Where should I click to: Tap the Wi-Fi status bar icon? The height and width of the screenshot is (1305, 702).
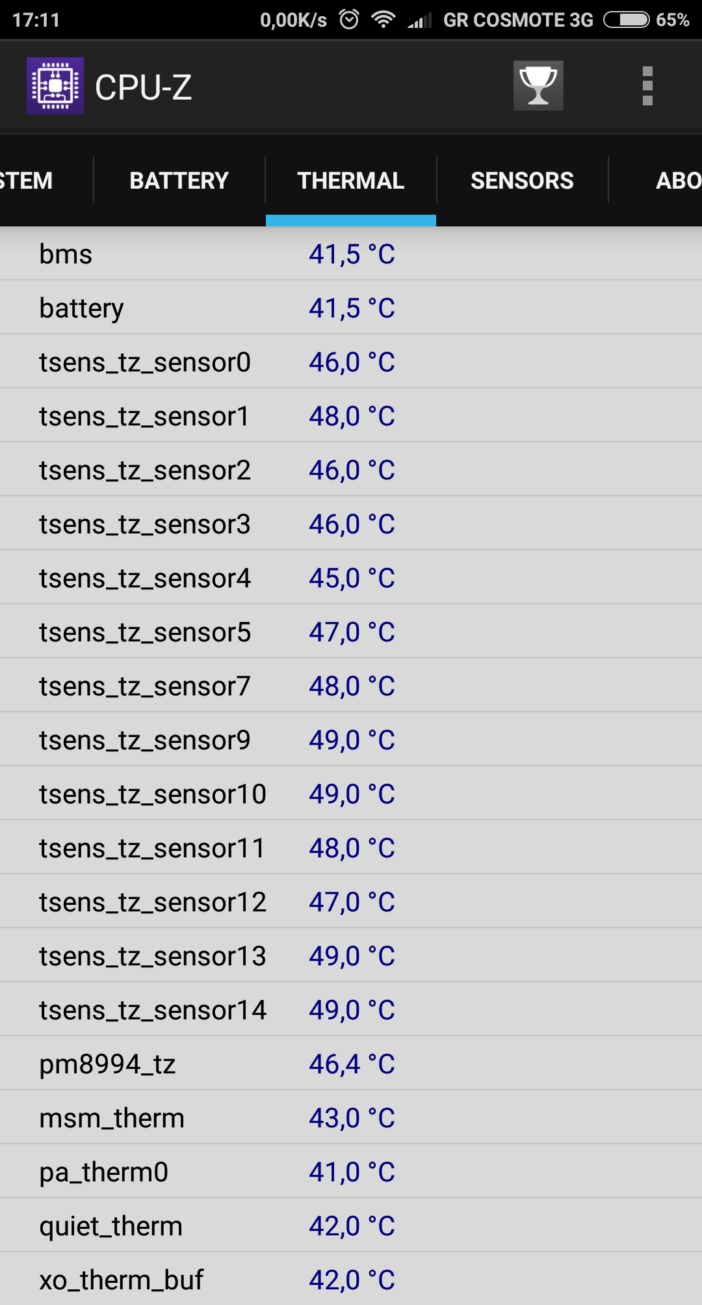tap(383, 20)
